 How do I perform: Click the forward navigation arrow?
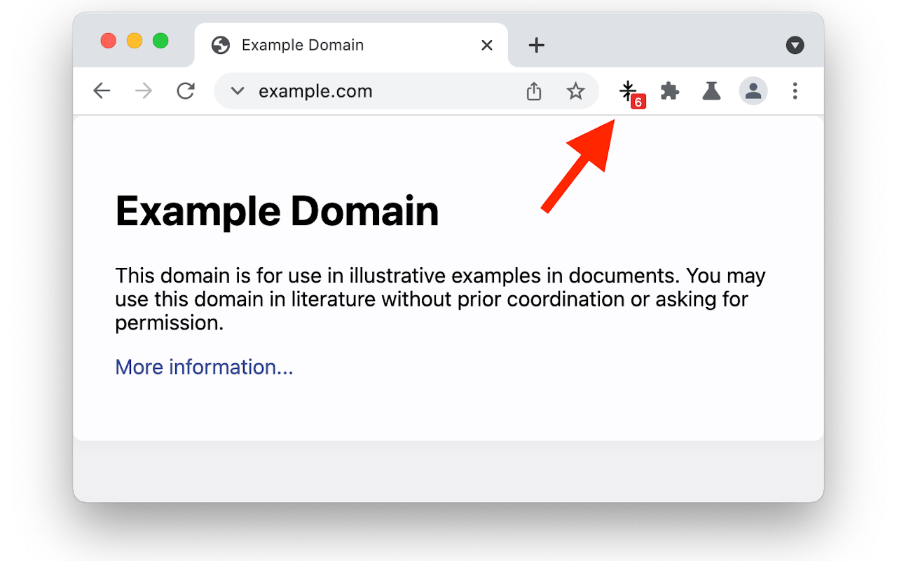coord(143,90)
